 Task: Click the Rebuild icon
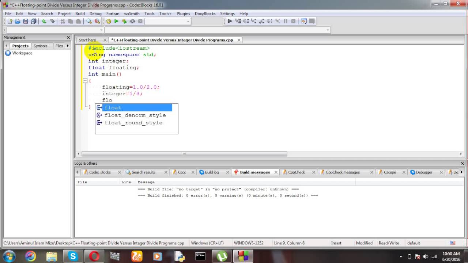click(132, 21)
